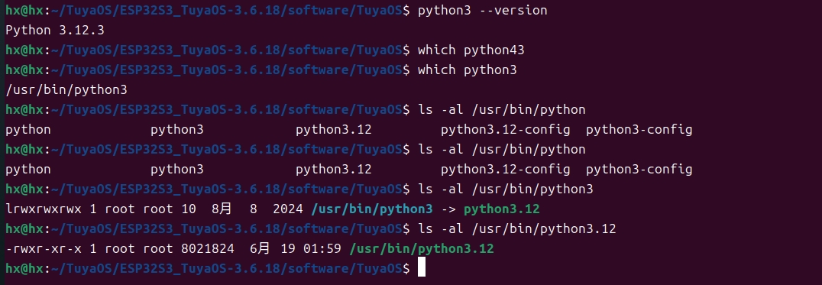
Task: Click the green 'python3.12' symlink target
Action: point(502,209)
